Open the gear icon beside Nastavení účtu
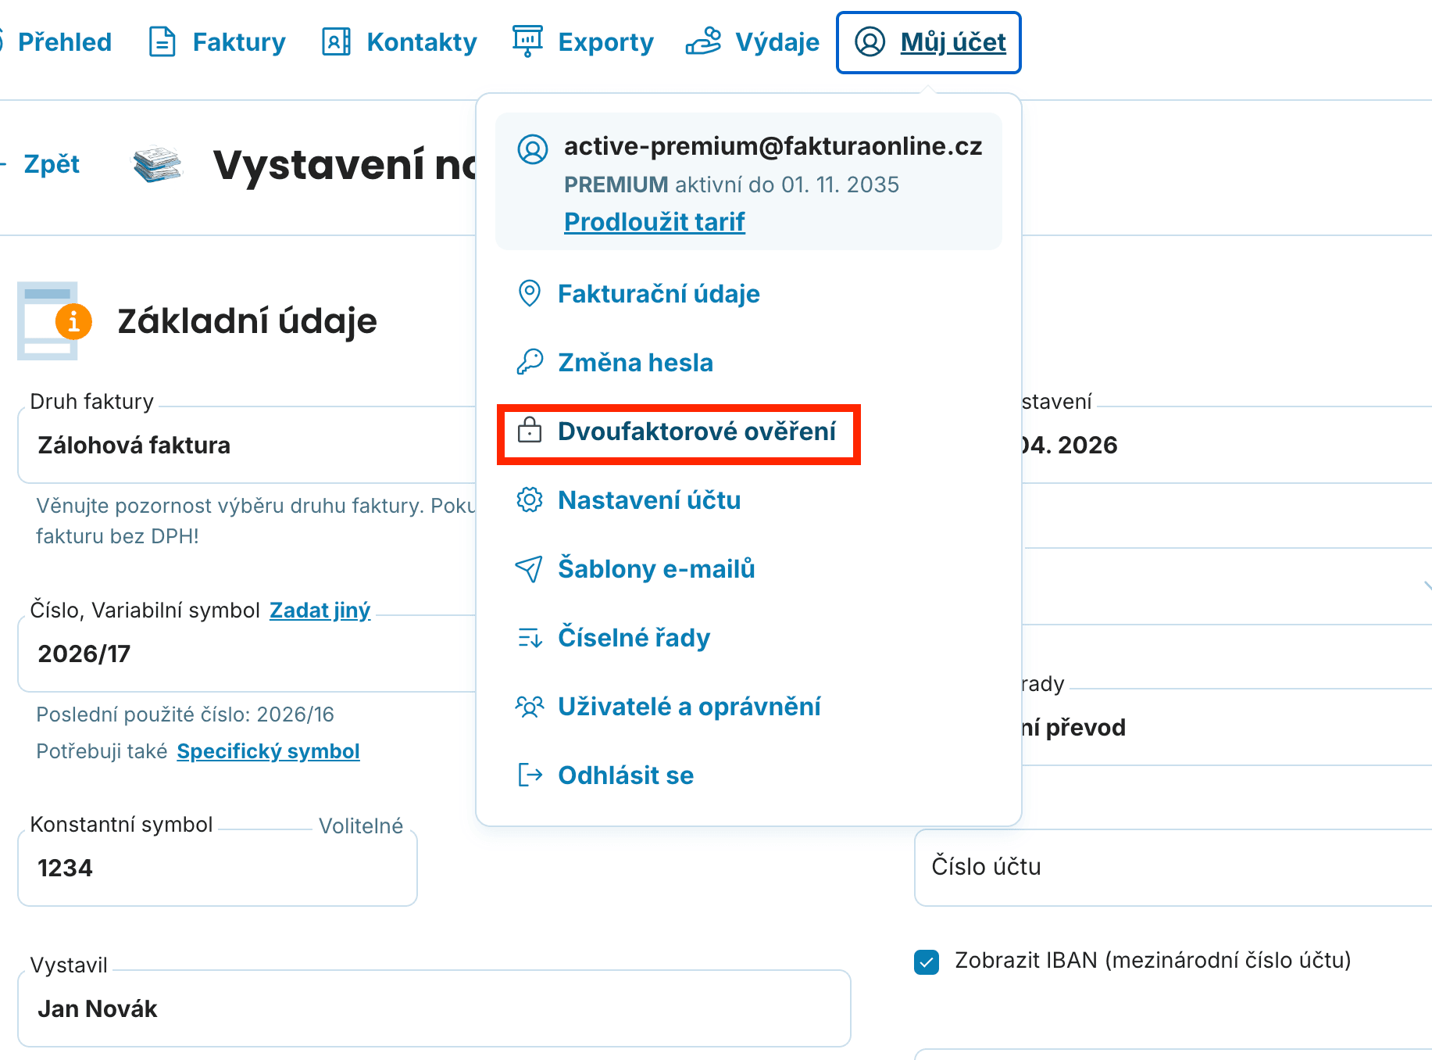1432x1060 pixels. [x=530, y=500]
